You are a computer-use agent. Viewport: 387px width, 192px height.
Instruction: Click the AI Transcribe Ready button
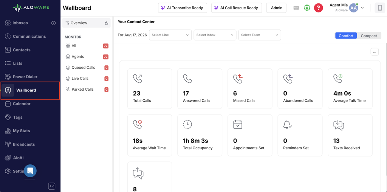pos(183,8)
